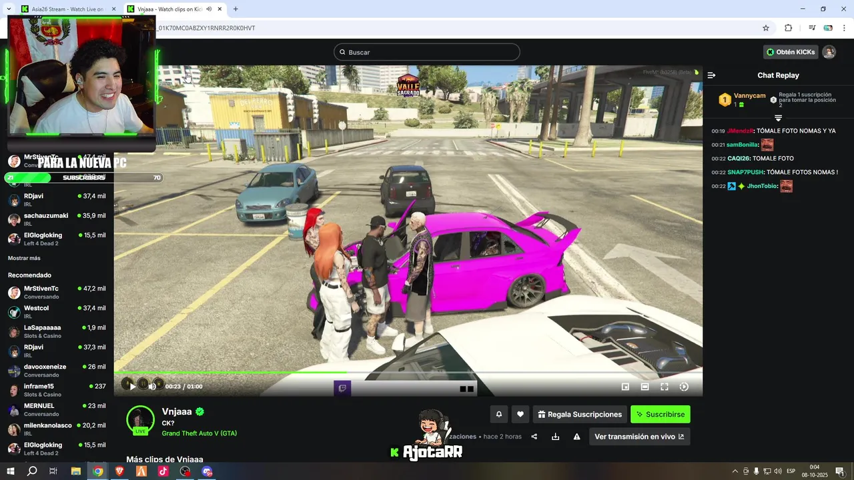Show hidden system tray icons
This screenshot has width=854, height=480.
pyautogui.click(x=735, y=471)
